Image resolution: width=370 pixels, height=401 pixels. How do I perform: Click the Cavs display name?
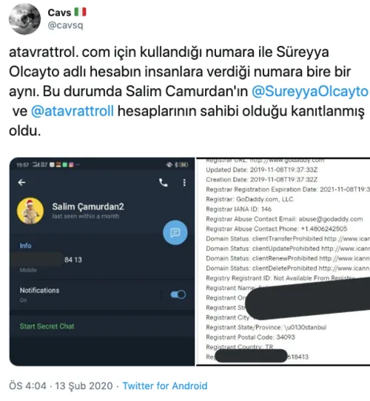[59, 13]
